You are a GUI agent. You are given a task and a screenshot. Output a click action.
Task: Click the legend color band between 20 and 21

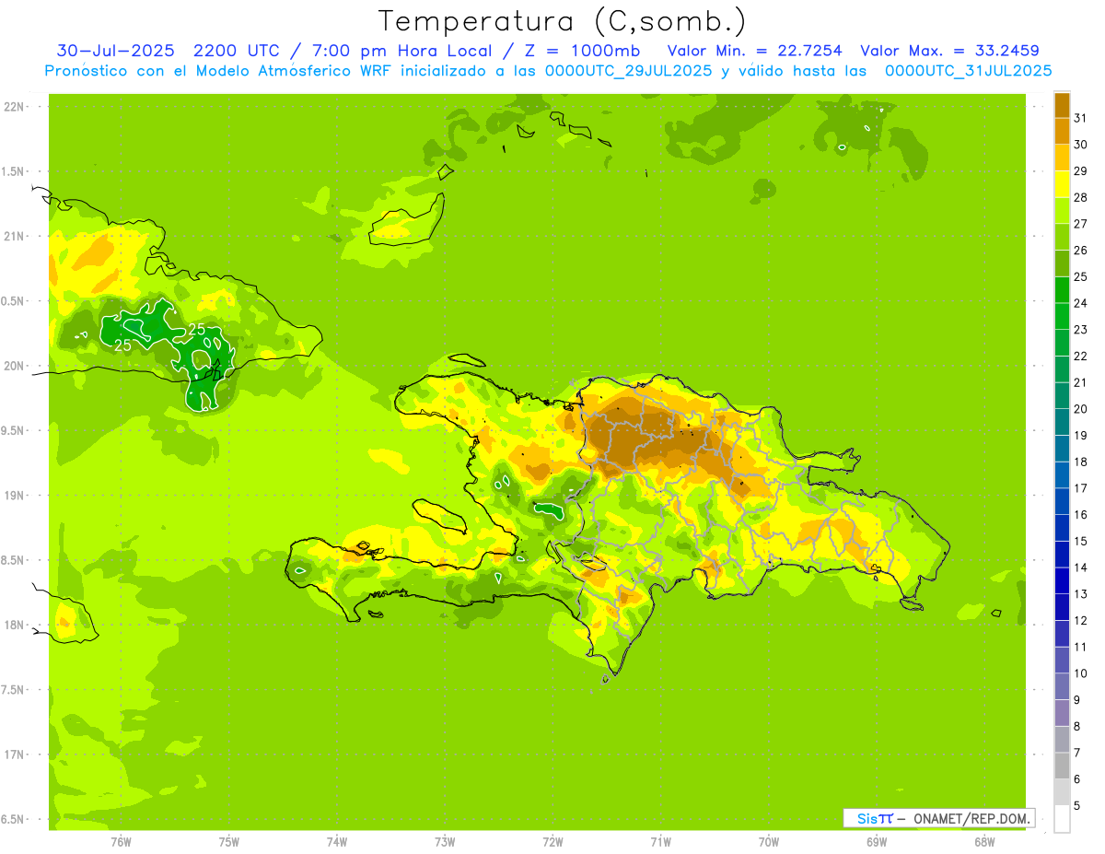pyautogui.click(x=1062, y=396)
